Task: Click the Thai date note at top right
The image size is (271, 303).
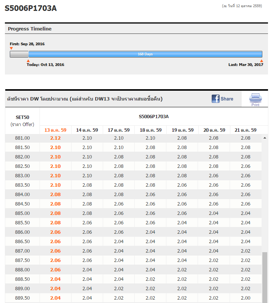Action: coord(242,6)
